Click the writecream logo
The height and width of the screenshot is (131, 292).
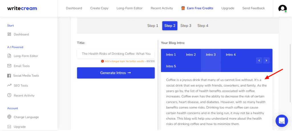click(22, 8)
